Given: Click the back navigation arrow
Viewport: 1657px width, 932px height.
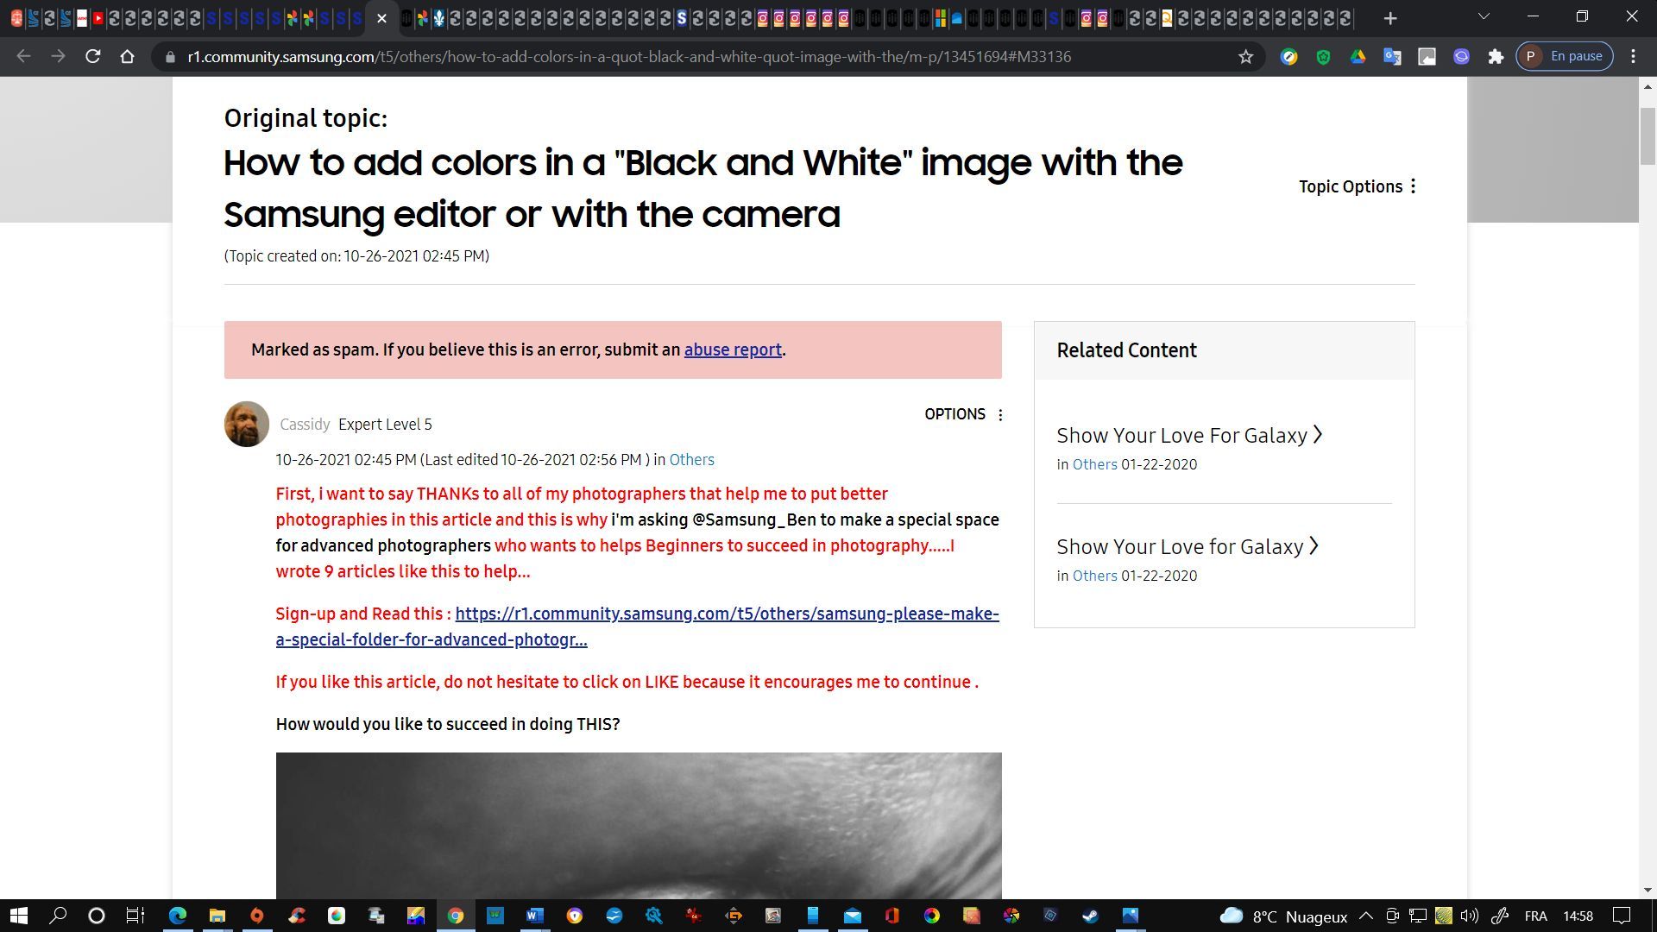Looking at the screenshot, I should [x=22, y=56].
